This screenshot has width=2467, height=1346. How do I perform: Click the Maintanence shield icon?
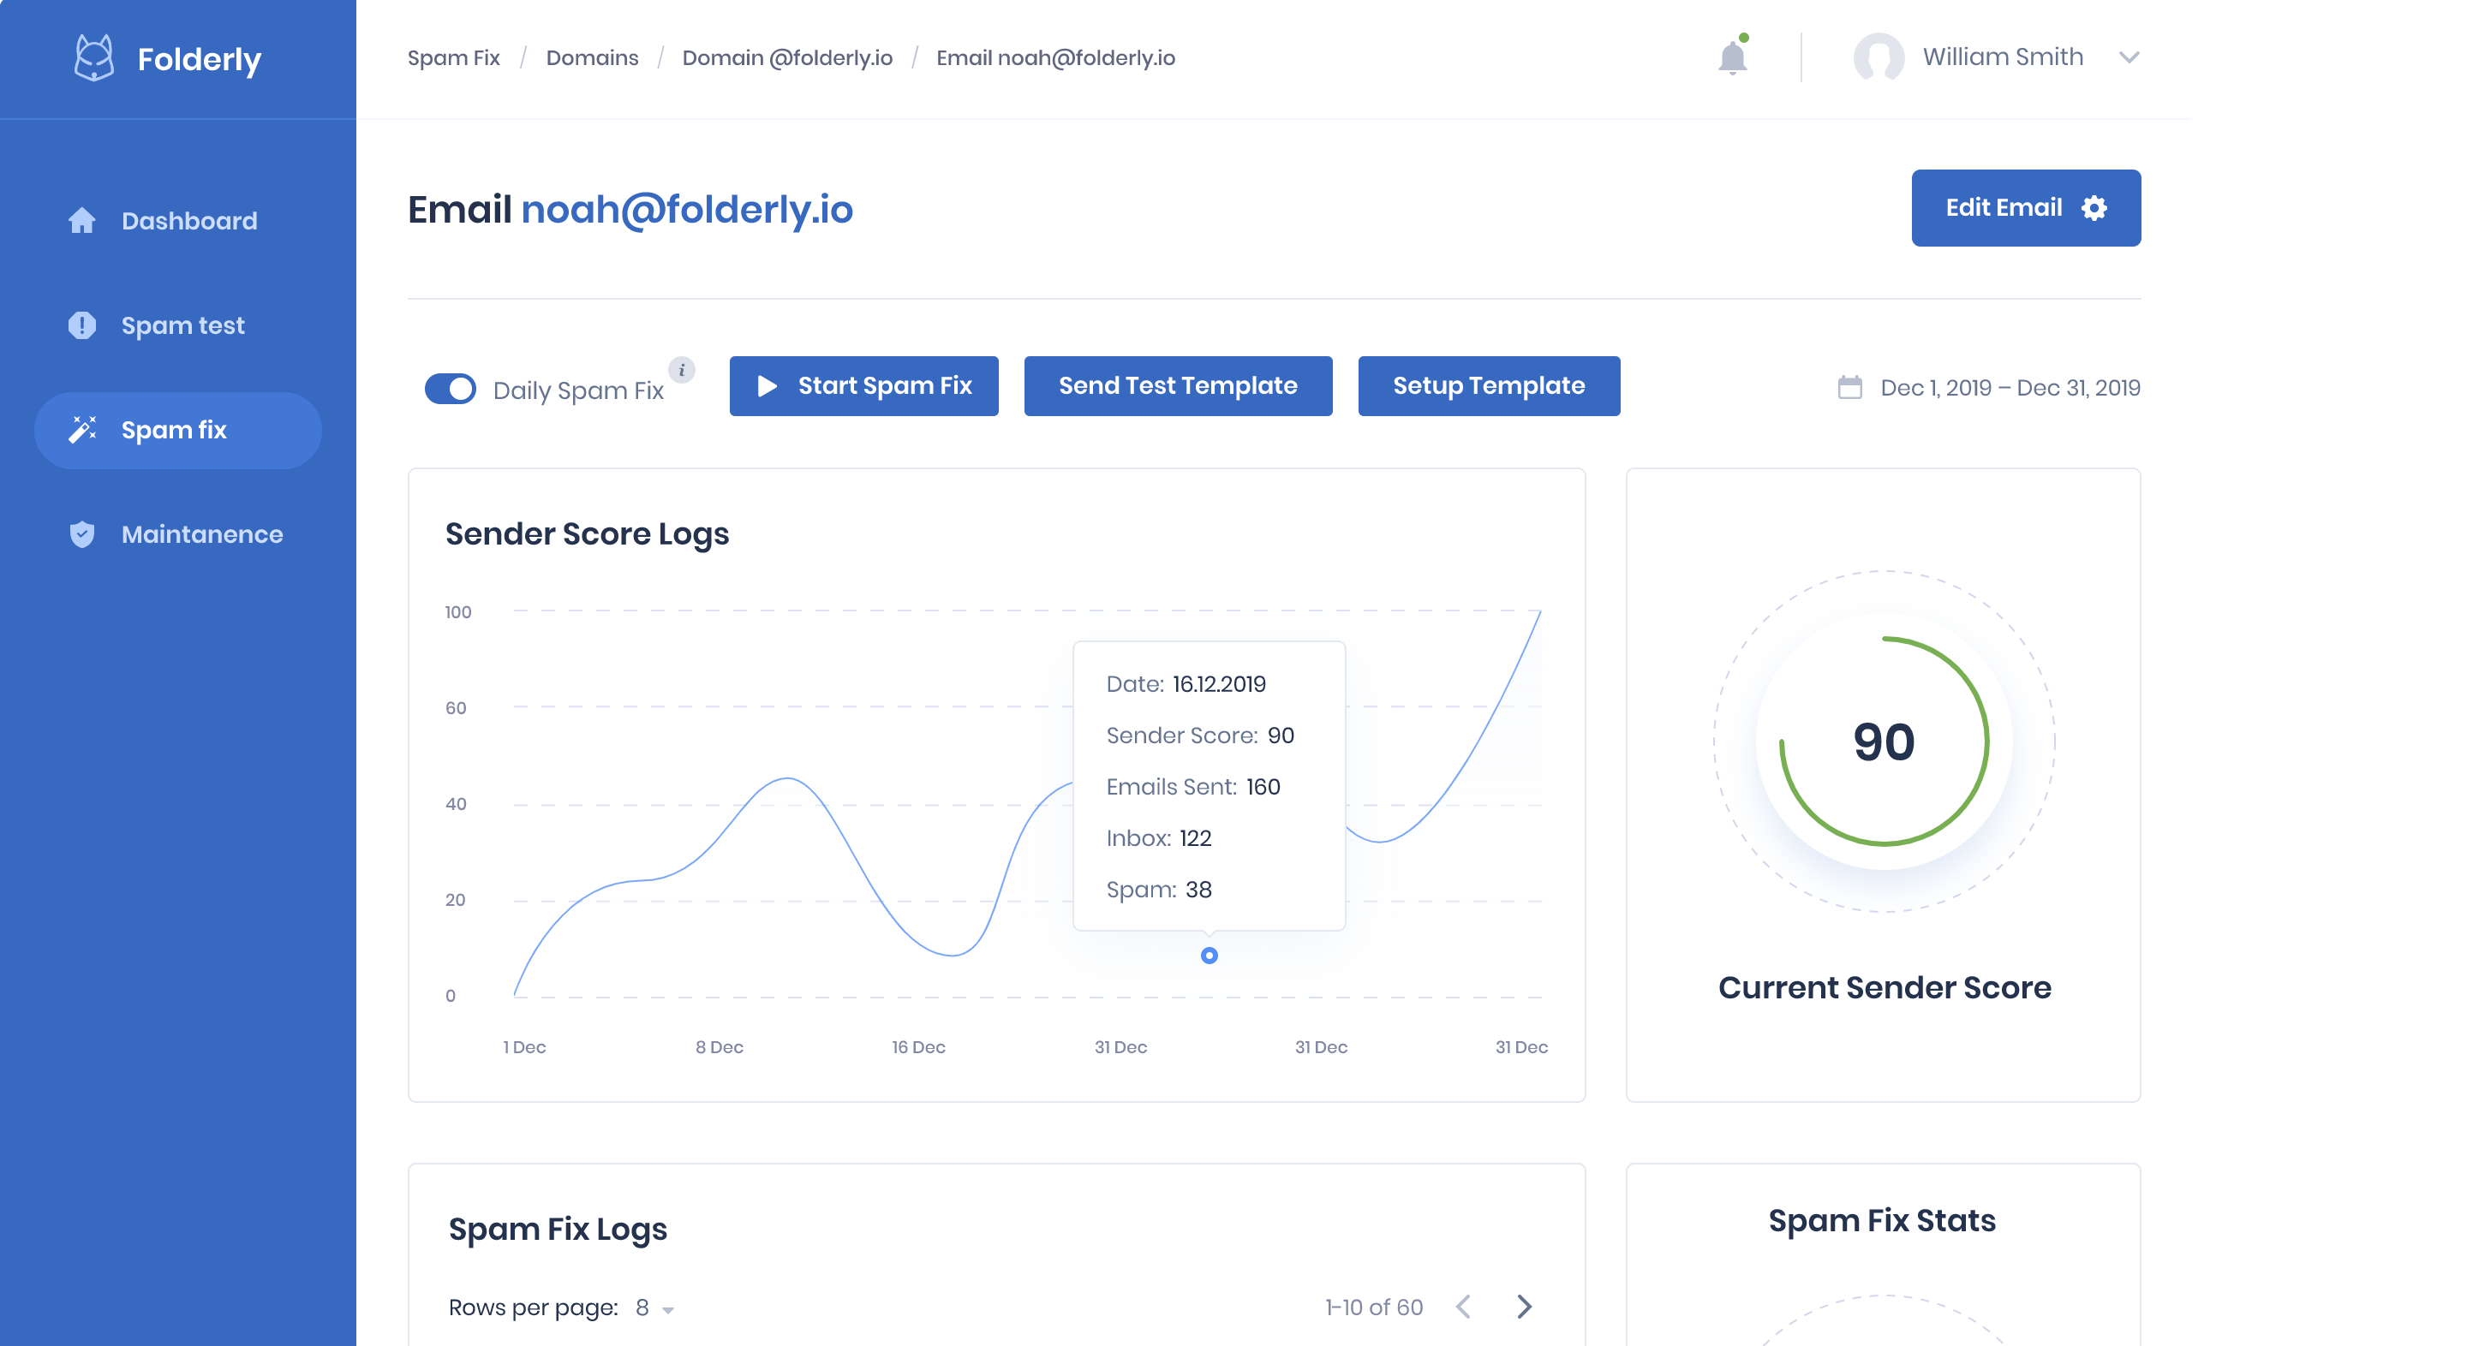coord(82,534)
